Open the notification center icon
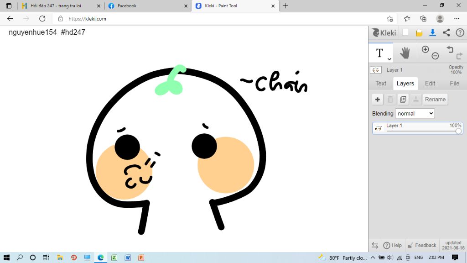Image resolution: width=467 pixels, height=263 pixels. click(x=455, y=258)
